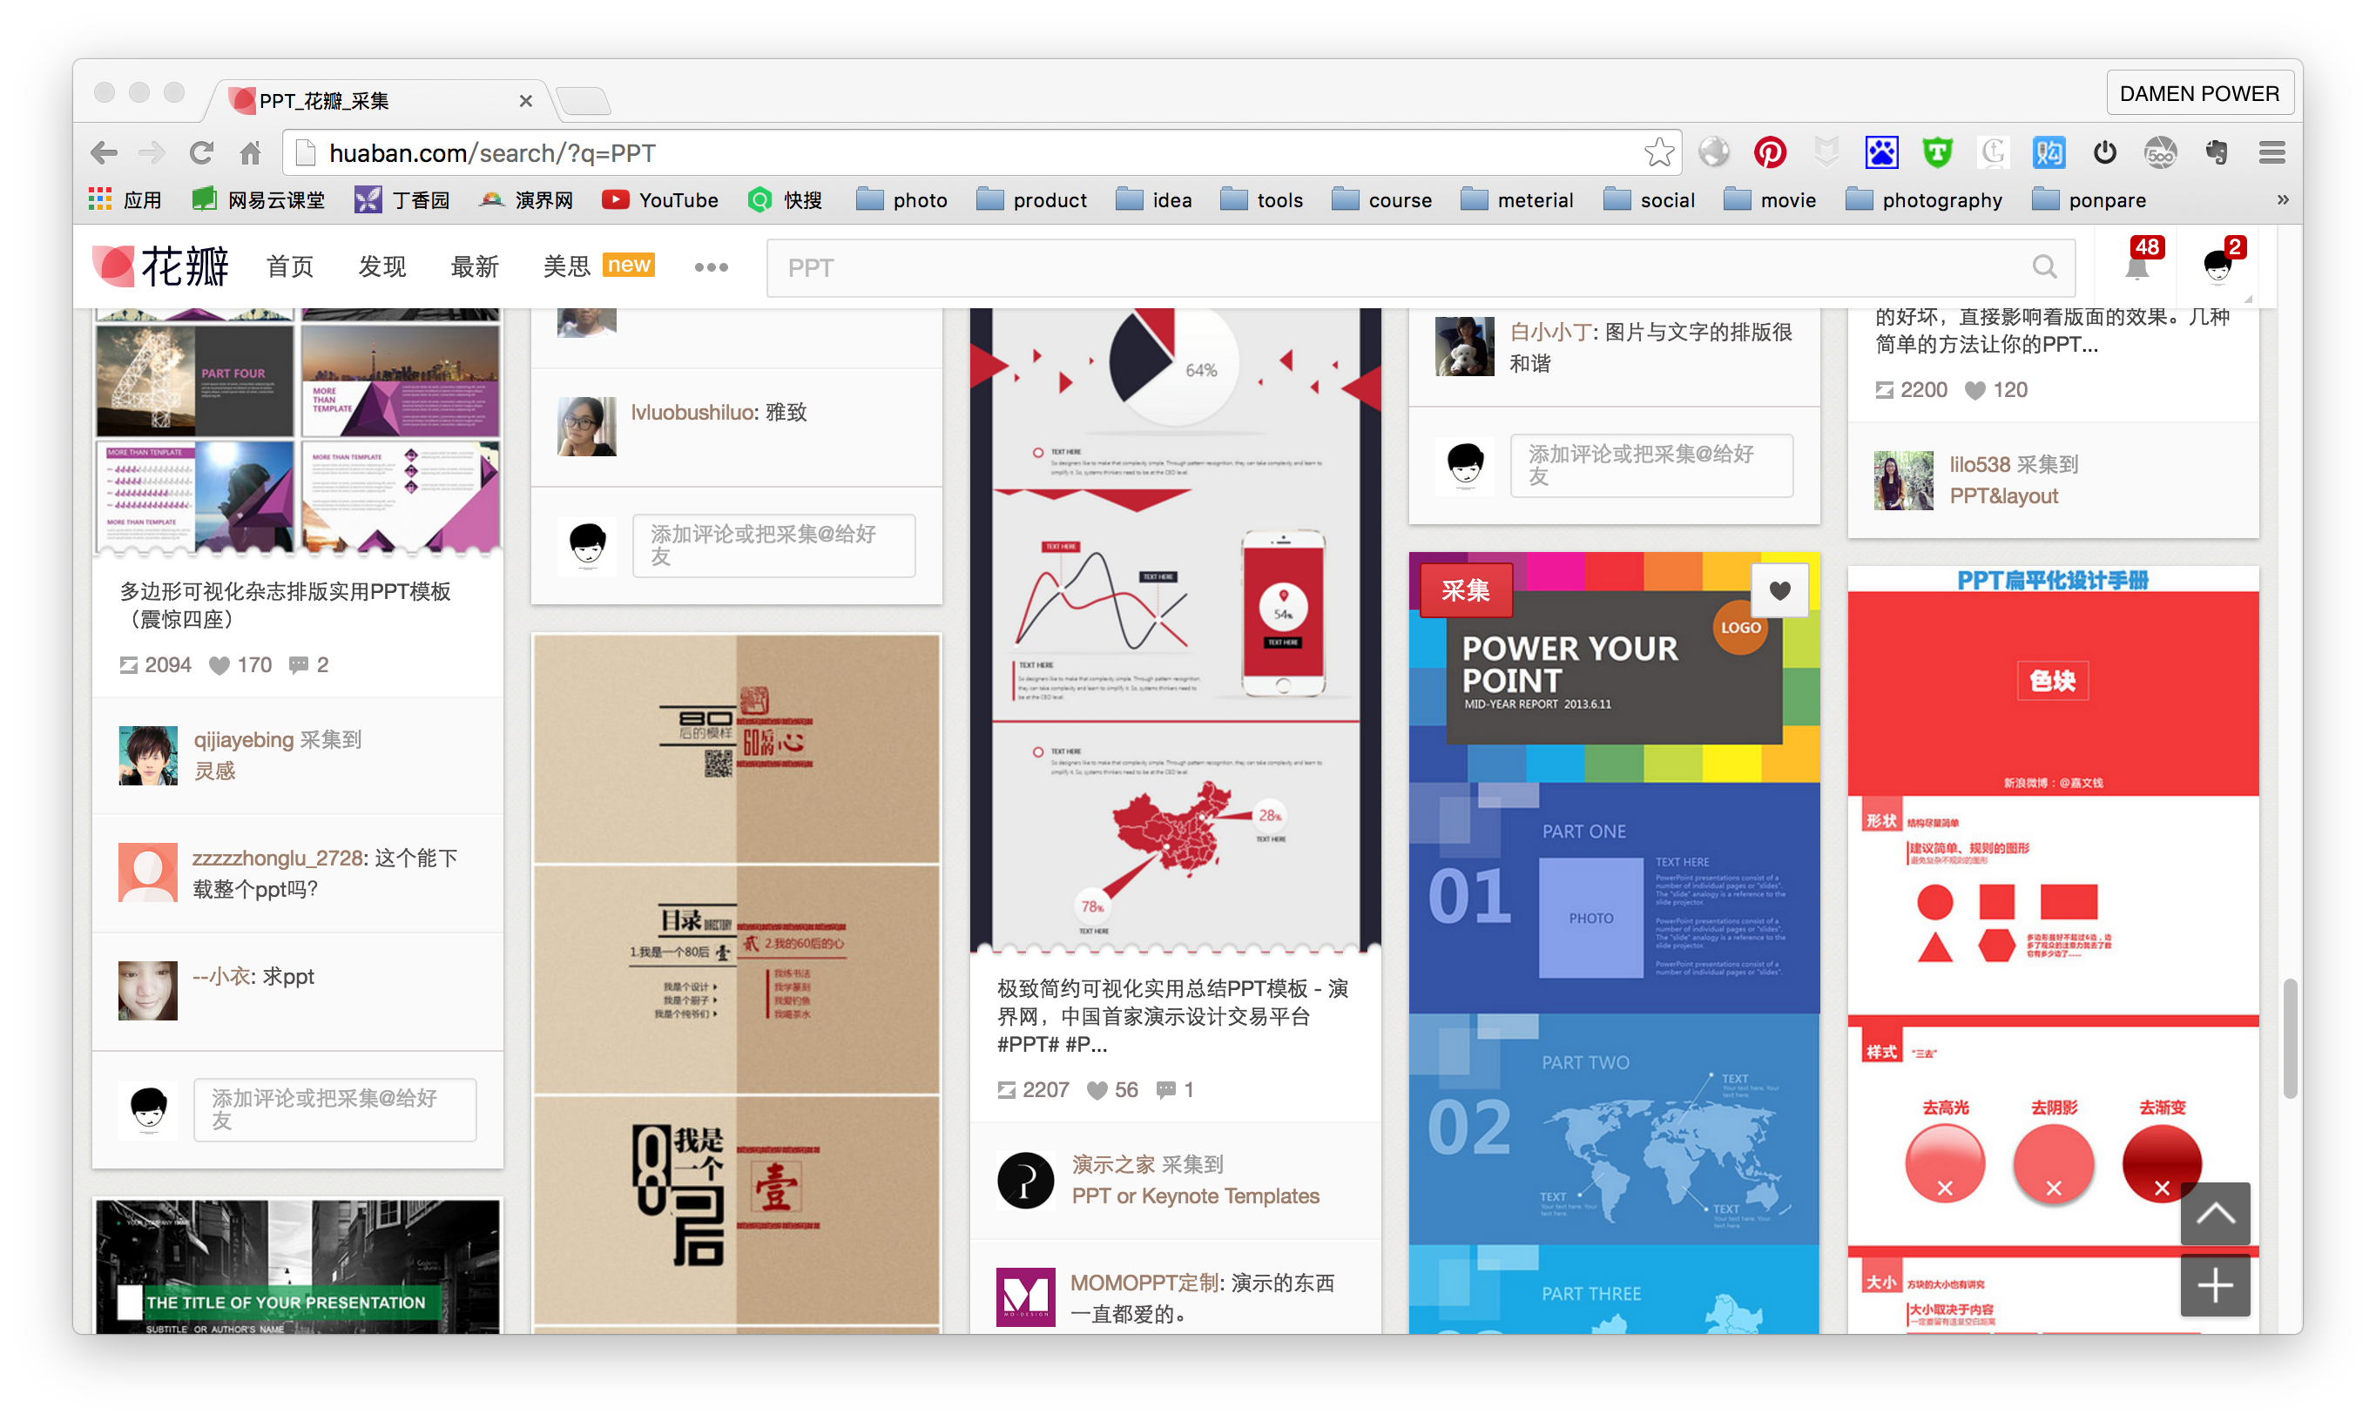Go to 首页 in the navigation
Screen dimensions: 2376x1421
pyautogui.click(x=290, y=266)
